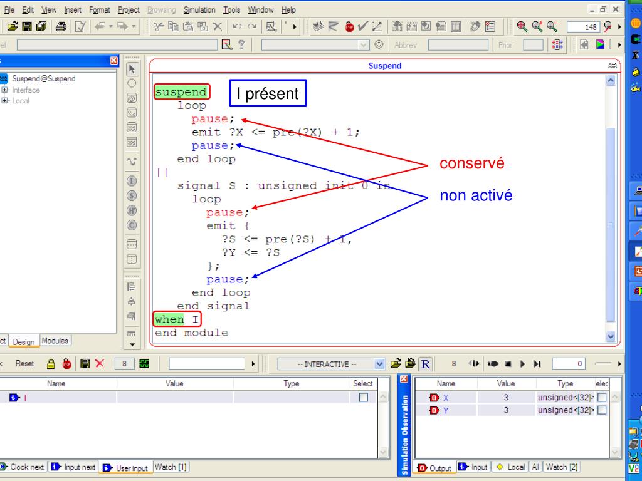Click the simulation bar floppy save icon
642x481 pixels.
pyautogui.click(x=85, y=364)
